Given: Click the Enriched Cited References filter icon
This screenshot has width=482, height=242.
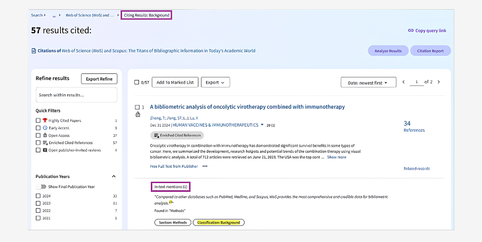Looking at the screenshot, I should [45, 143].
